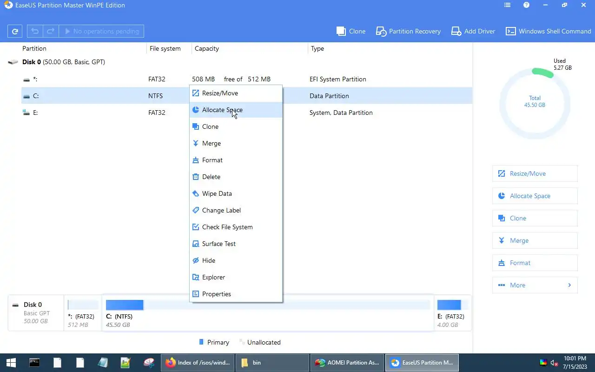595x372 pixels.
Task: Click the help question mark icon
Action: pos(526,5)
